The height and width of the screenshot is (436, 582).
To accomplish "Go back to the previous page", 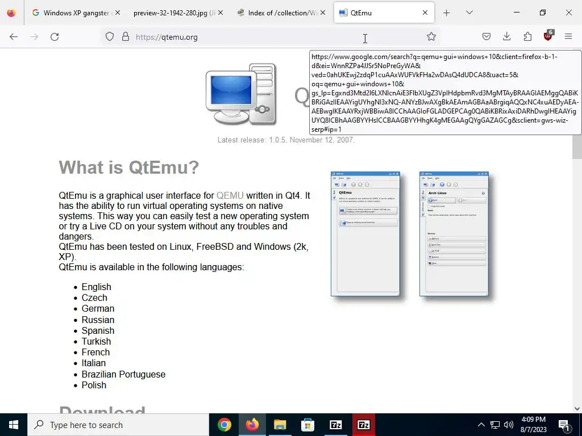I will point(14,37).
